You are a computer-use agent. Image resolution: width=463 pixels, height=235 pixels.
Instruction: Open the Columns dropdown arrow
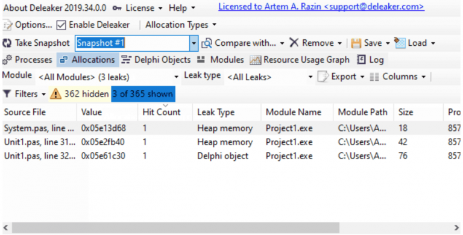424,77
